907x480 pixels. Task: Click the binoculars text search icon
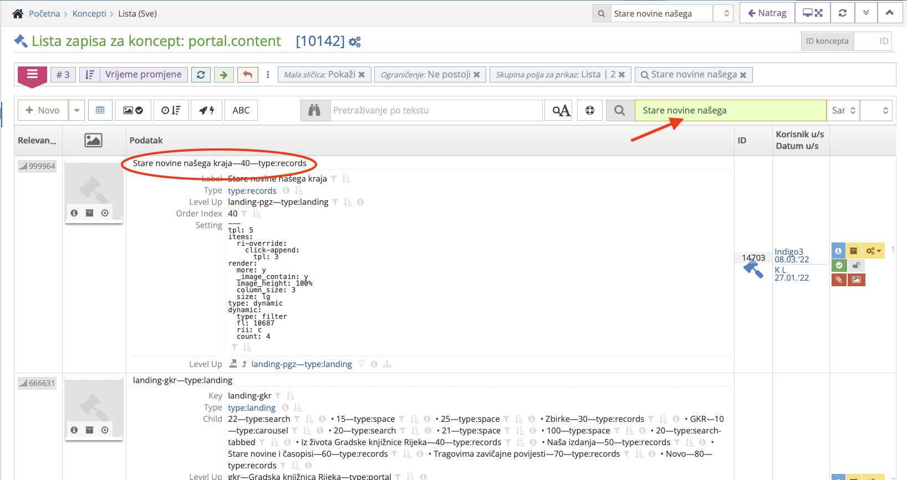tap(314, 110)
